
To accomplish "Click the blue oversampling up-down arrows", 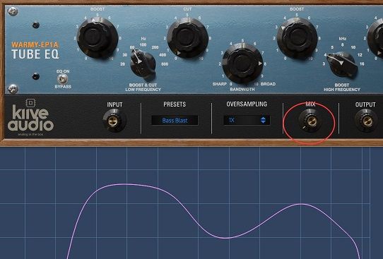I will coord(263,120).
